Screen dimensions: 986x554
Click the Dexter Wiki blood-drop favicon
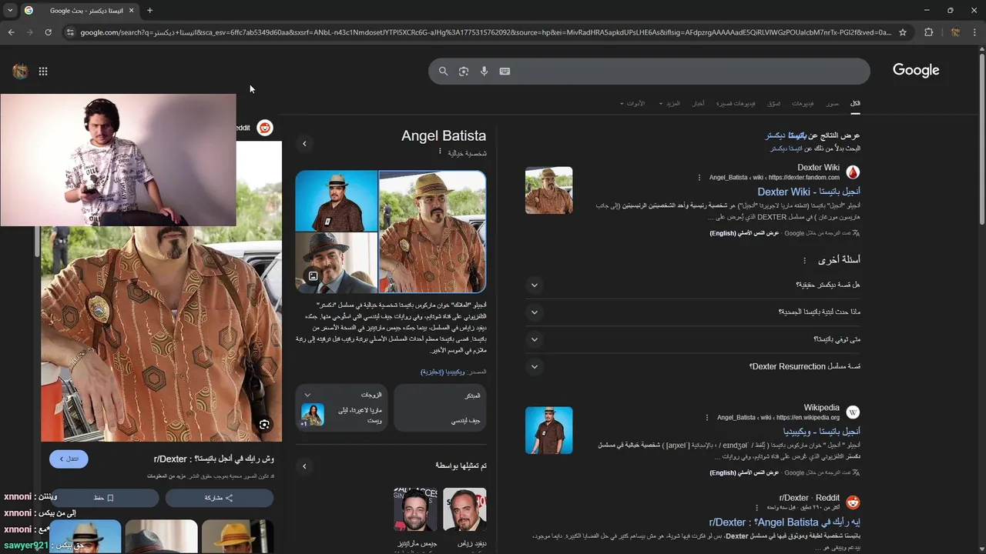(853, 172)
